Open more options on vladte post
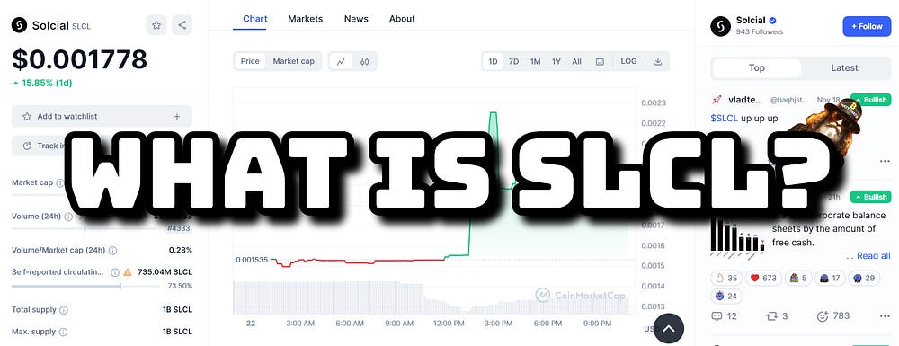Viewport: 899px width, 346px height. [884, 161]
